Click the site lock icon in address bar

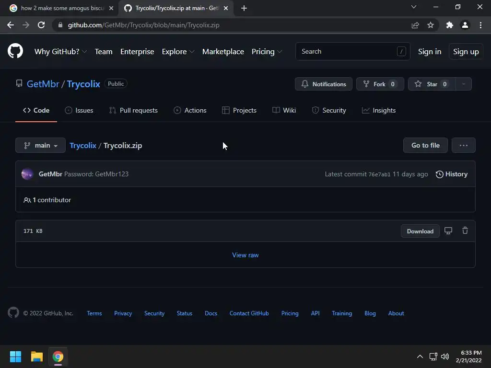coord(60,25)
